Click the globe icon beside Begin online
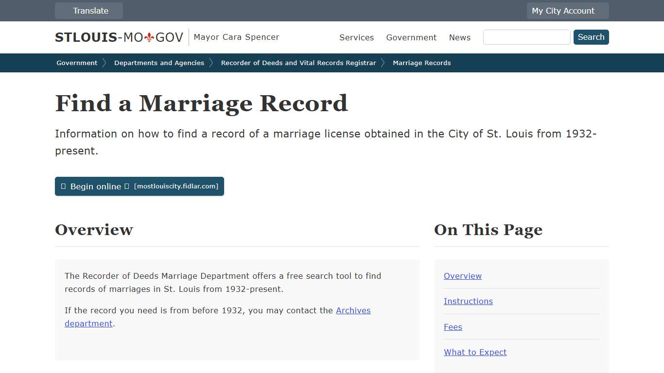 point(64,186)
